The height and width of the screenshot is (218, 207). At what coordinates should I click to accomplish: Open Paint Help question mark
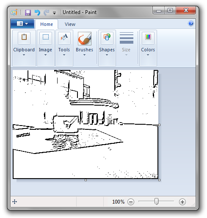tap(191, 23)
